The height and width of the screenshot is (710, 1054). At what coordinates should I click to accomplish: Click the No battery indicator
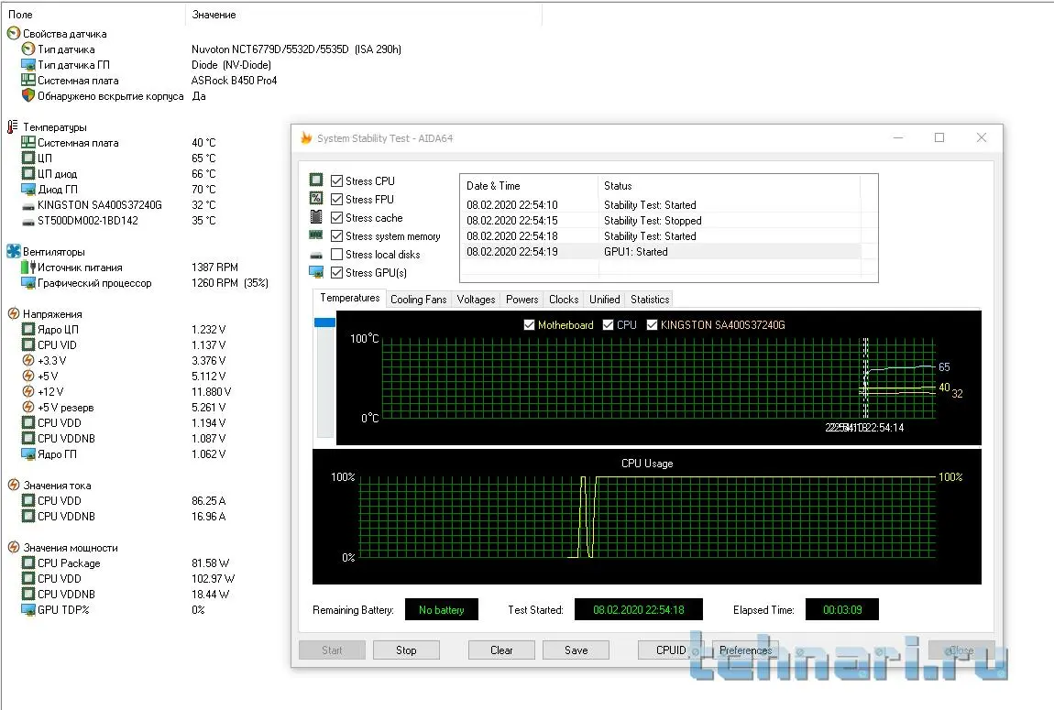(x=441, y=609)
